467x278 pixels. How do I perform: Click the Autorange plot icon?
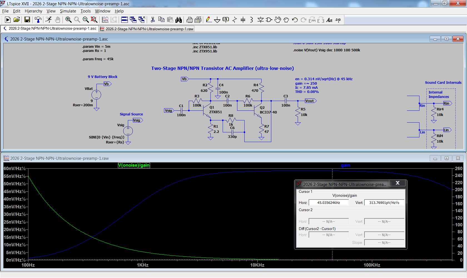click(105, 20)
